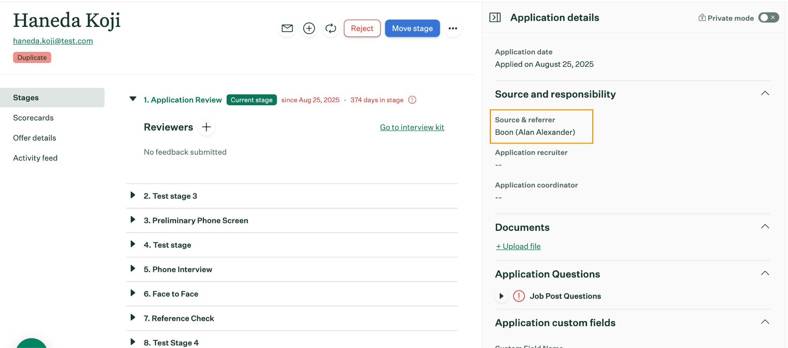The width and height of the screenshot is (788, 348).
Task: Open the Offer details tab
Action: [35, 138]
